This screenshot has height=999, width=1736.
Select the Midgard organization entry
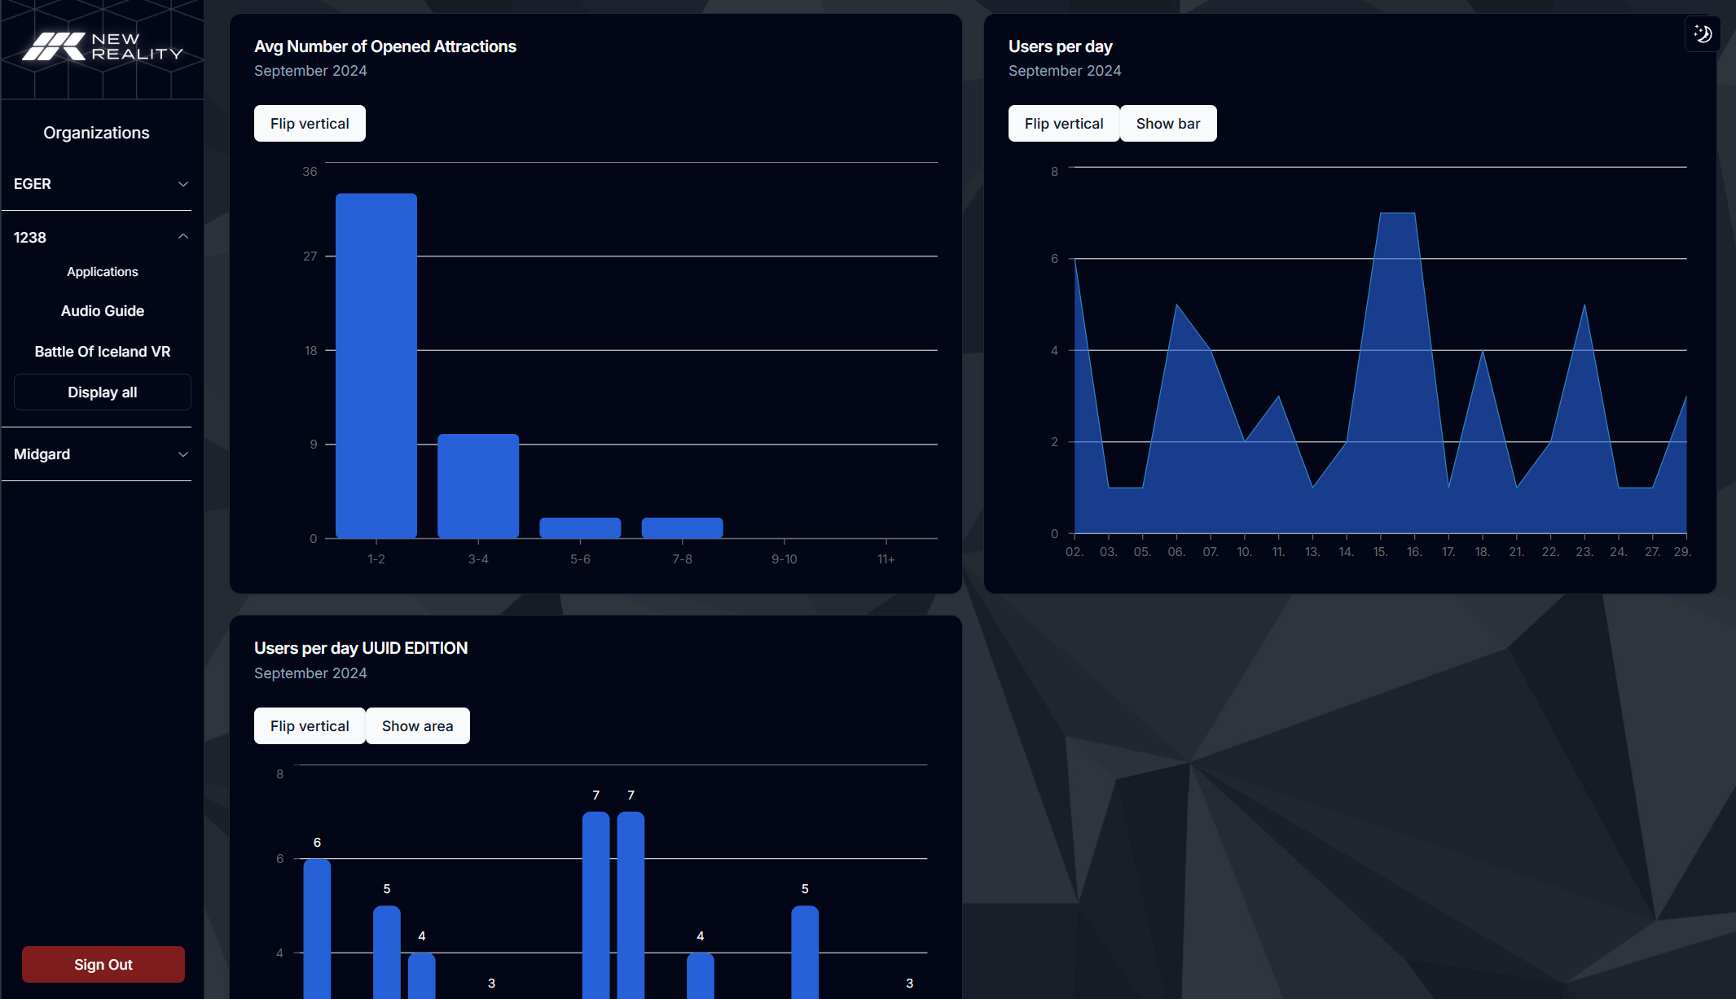102,454
